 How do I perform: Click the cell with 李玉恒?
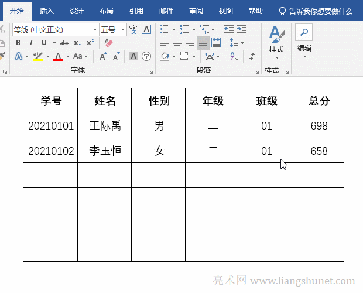click(105, 151)
